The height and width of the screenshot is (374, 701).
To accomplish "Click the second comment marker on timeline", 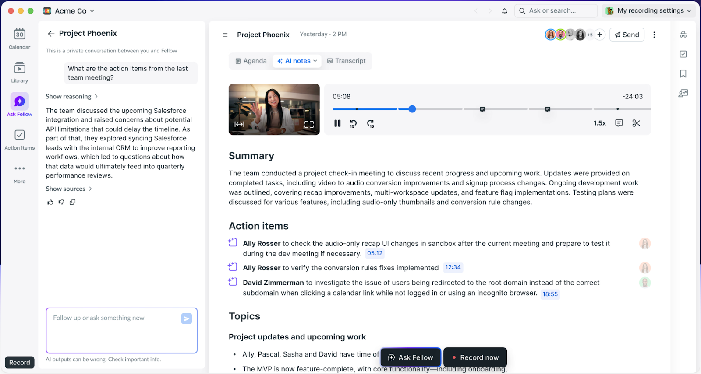I will [547, 109].
